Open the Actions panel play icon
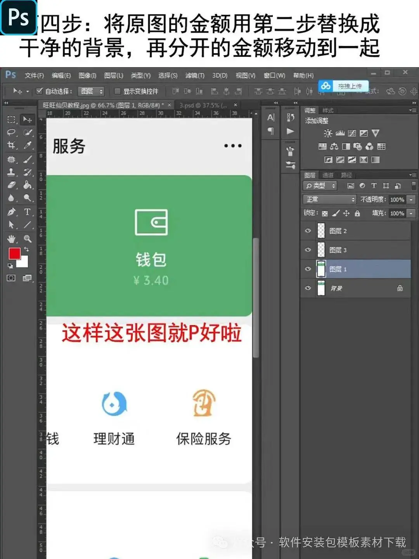This screenshot has height=559, width=419. (x=290, y=131)
